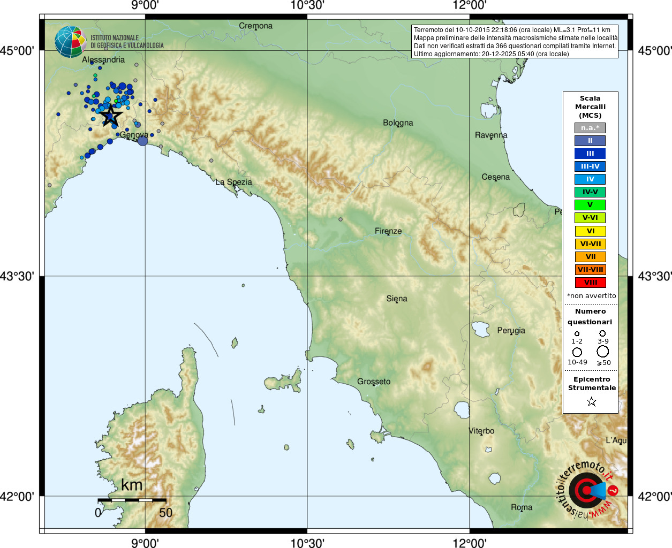The width and height of the screenshot is (672, 548).
Task: Select the gray n.a.* legend swatch
Action: (x=590, y=128)
